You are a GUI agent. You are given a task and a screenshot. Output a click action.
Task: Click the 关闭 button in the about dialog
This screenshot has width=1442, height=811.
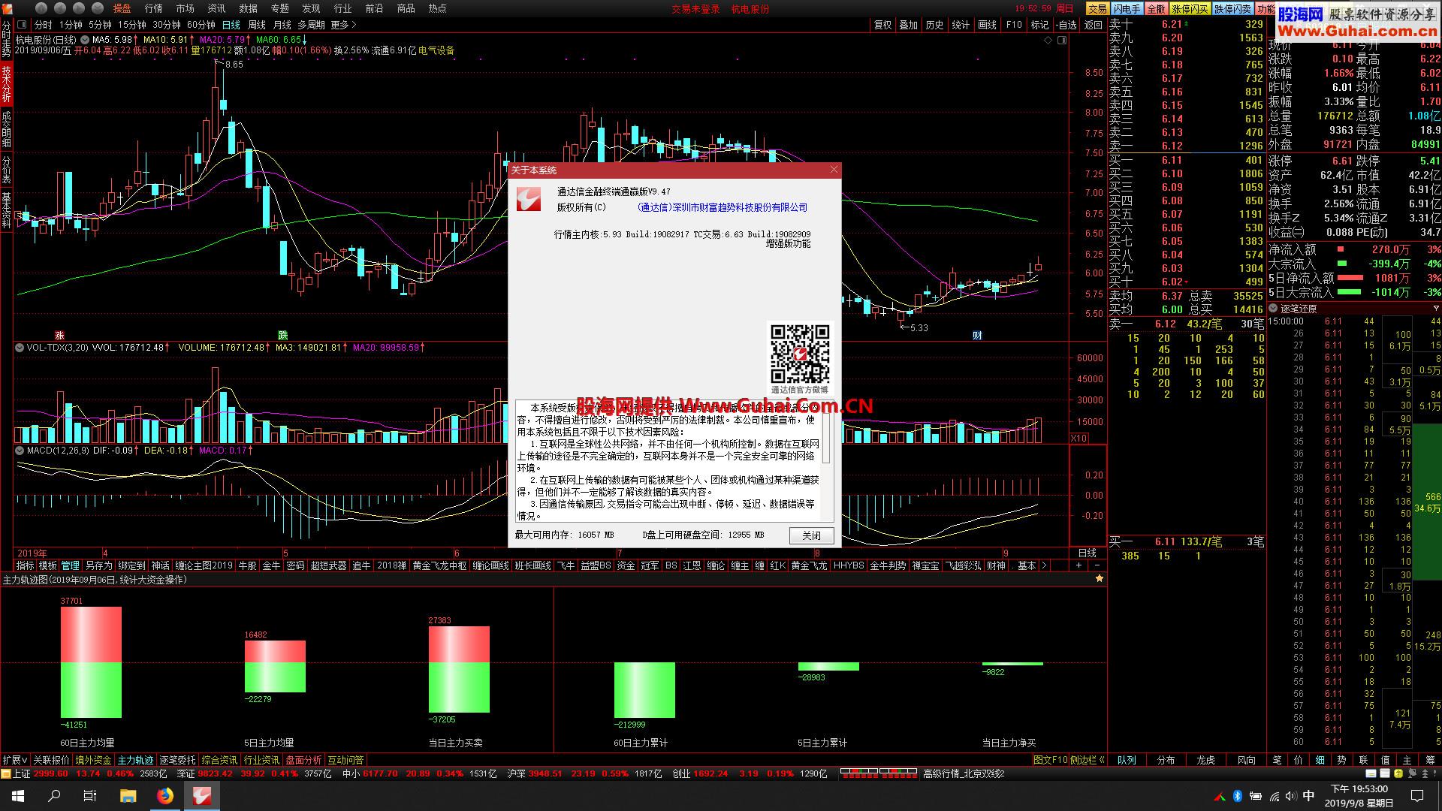pos(811,535)
